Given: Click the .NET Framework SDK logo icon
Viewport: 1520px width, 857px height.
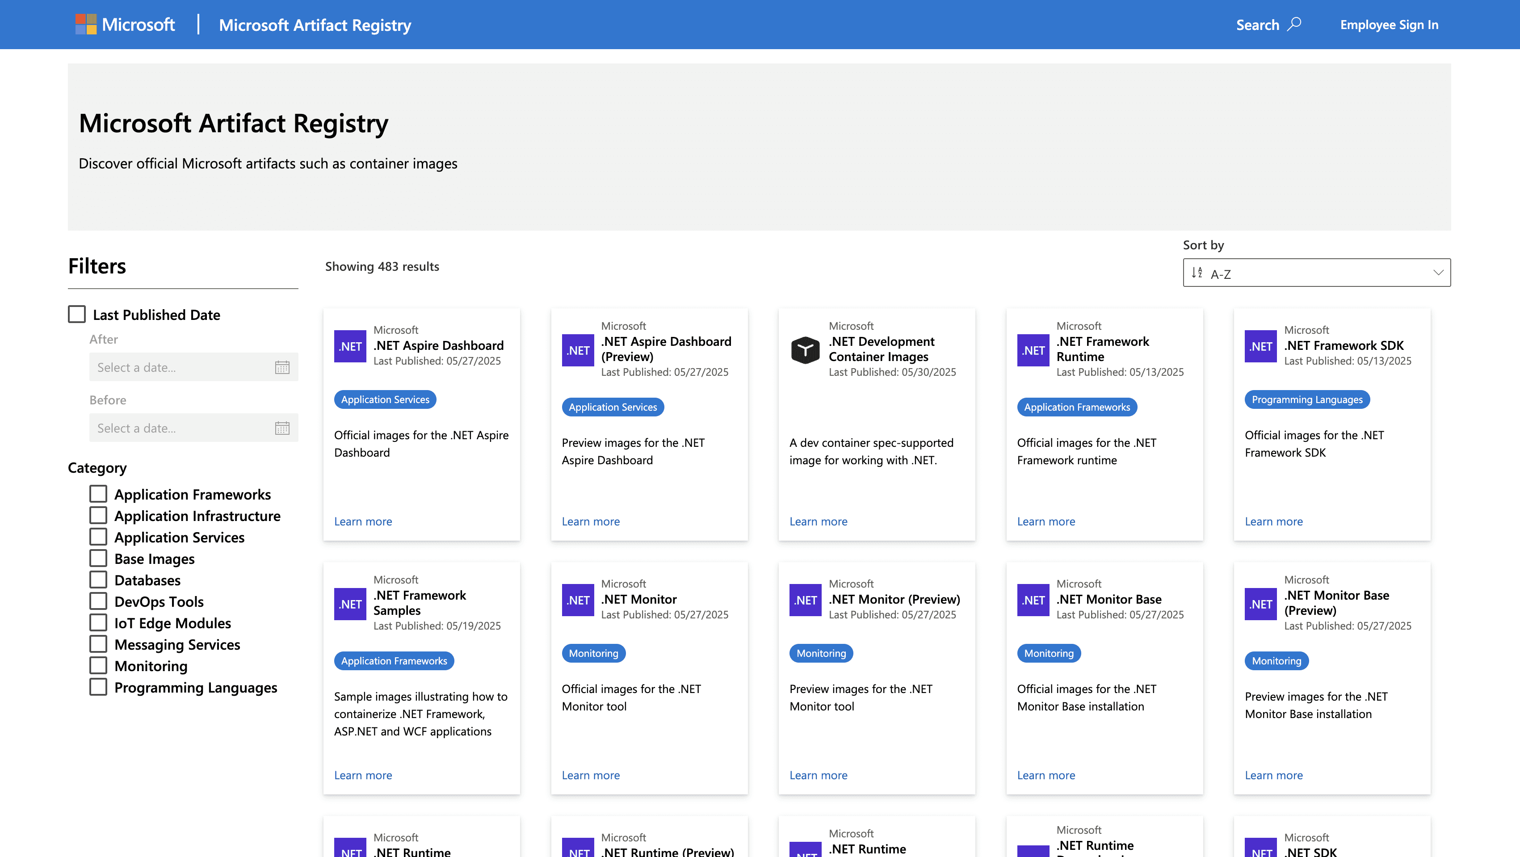Looking at the screenshot, I should tap(1261, 346).
